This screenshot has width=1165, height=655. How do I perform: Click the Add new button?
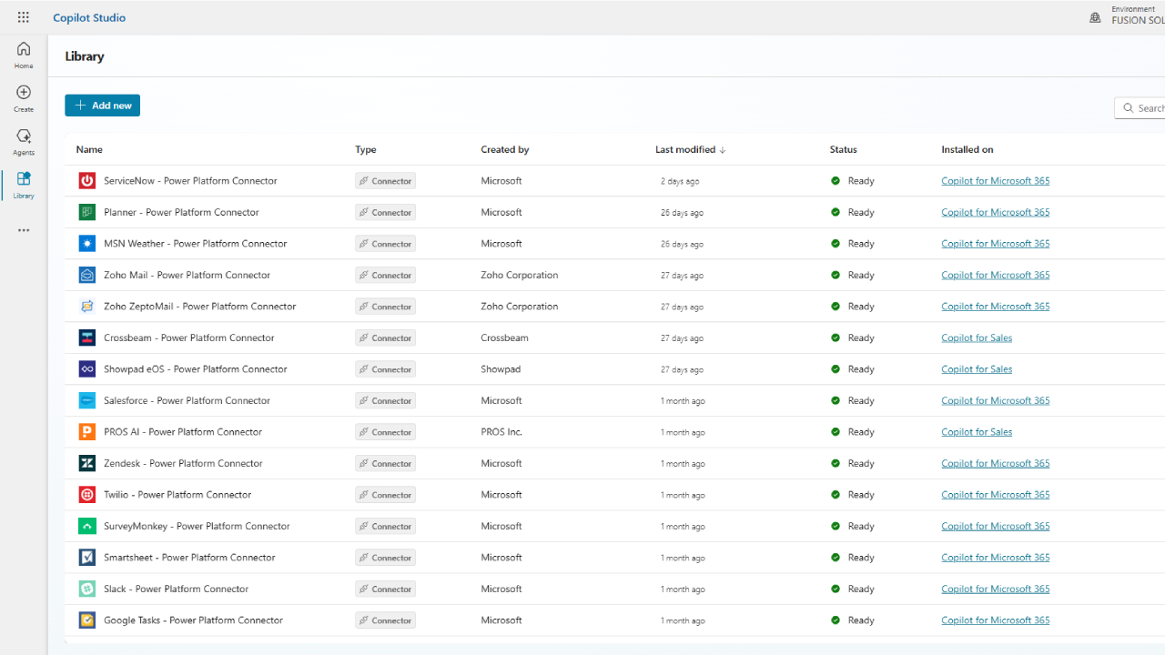pyautogui.click(x=102, y=106)
